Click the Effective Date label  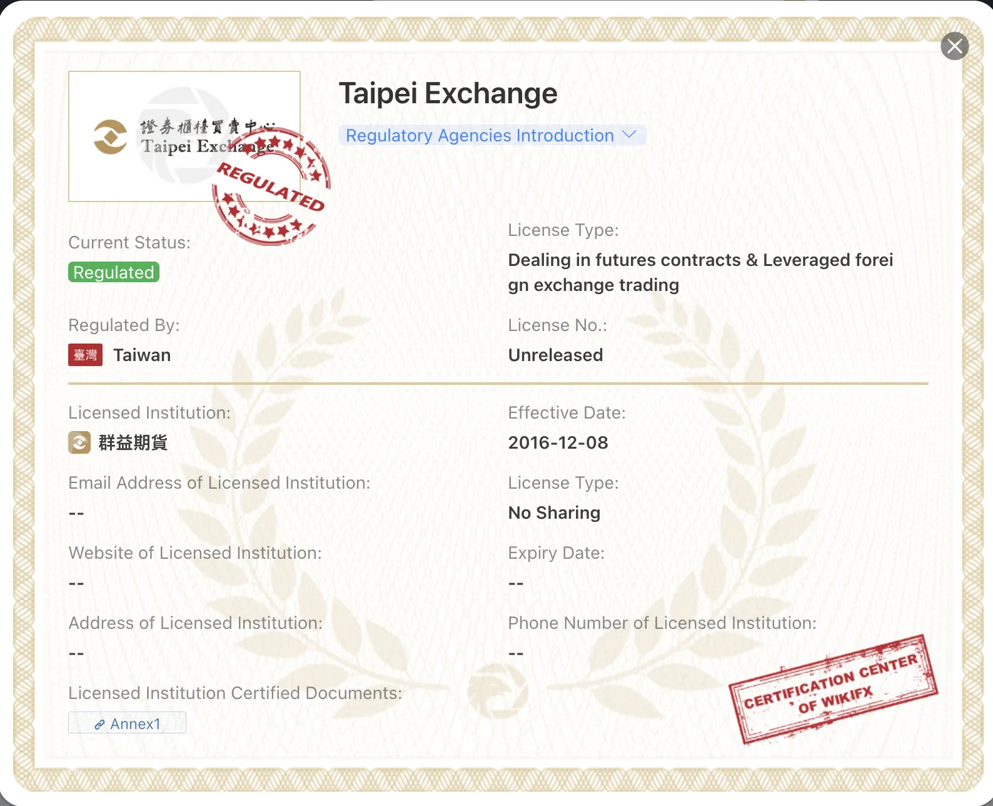pyautogui.click(x=567, y=412)
